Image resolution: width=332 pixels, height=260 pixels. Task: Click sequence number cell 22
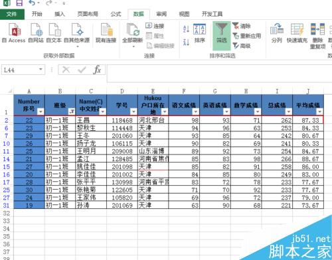pos(29,120)
